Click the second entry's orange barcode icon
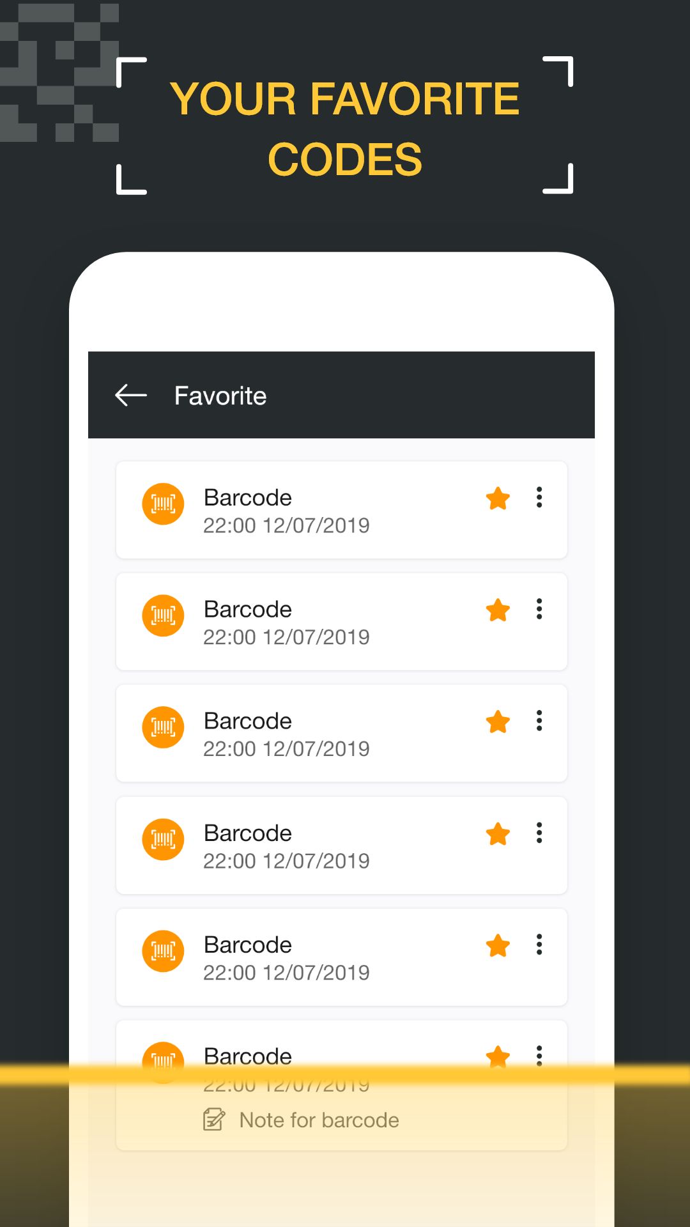This screenshot has height=1227, width=690. pyautogui.click(x=163, y=615)
